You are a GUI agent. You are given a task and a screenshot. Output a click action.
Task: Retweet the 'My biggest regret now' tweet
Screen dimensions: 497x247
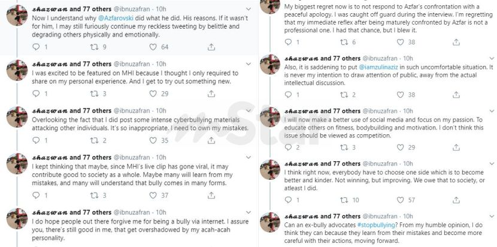pyautogui.click(x=344, y=42)
